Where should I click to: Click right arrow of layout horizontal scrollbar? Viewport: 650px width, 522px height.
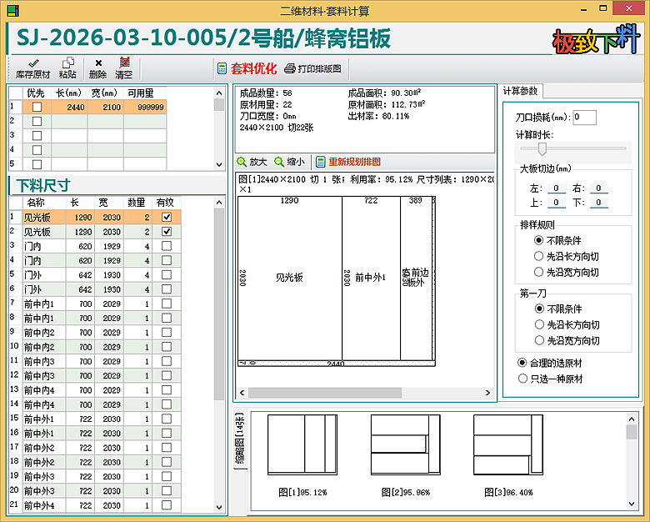(487, 393)
